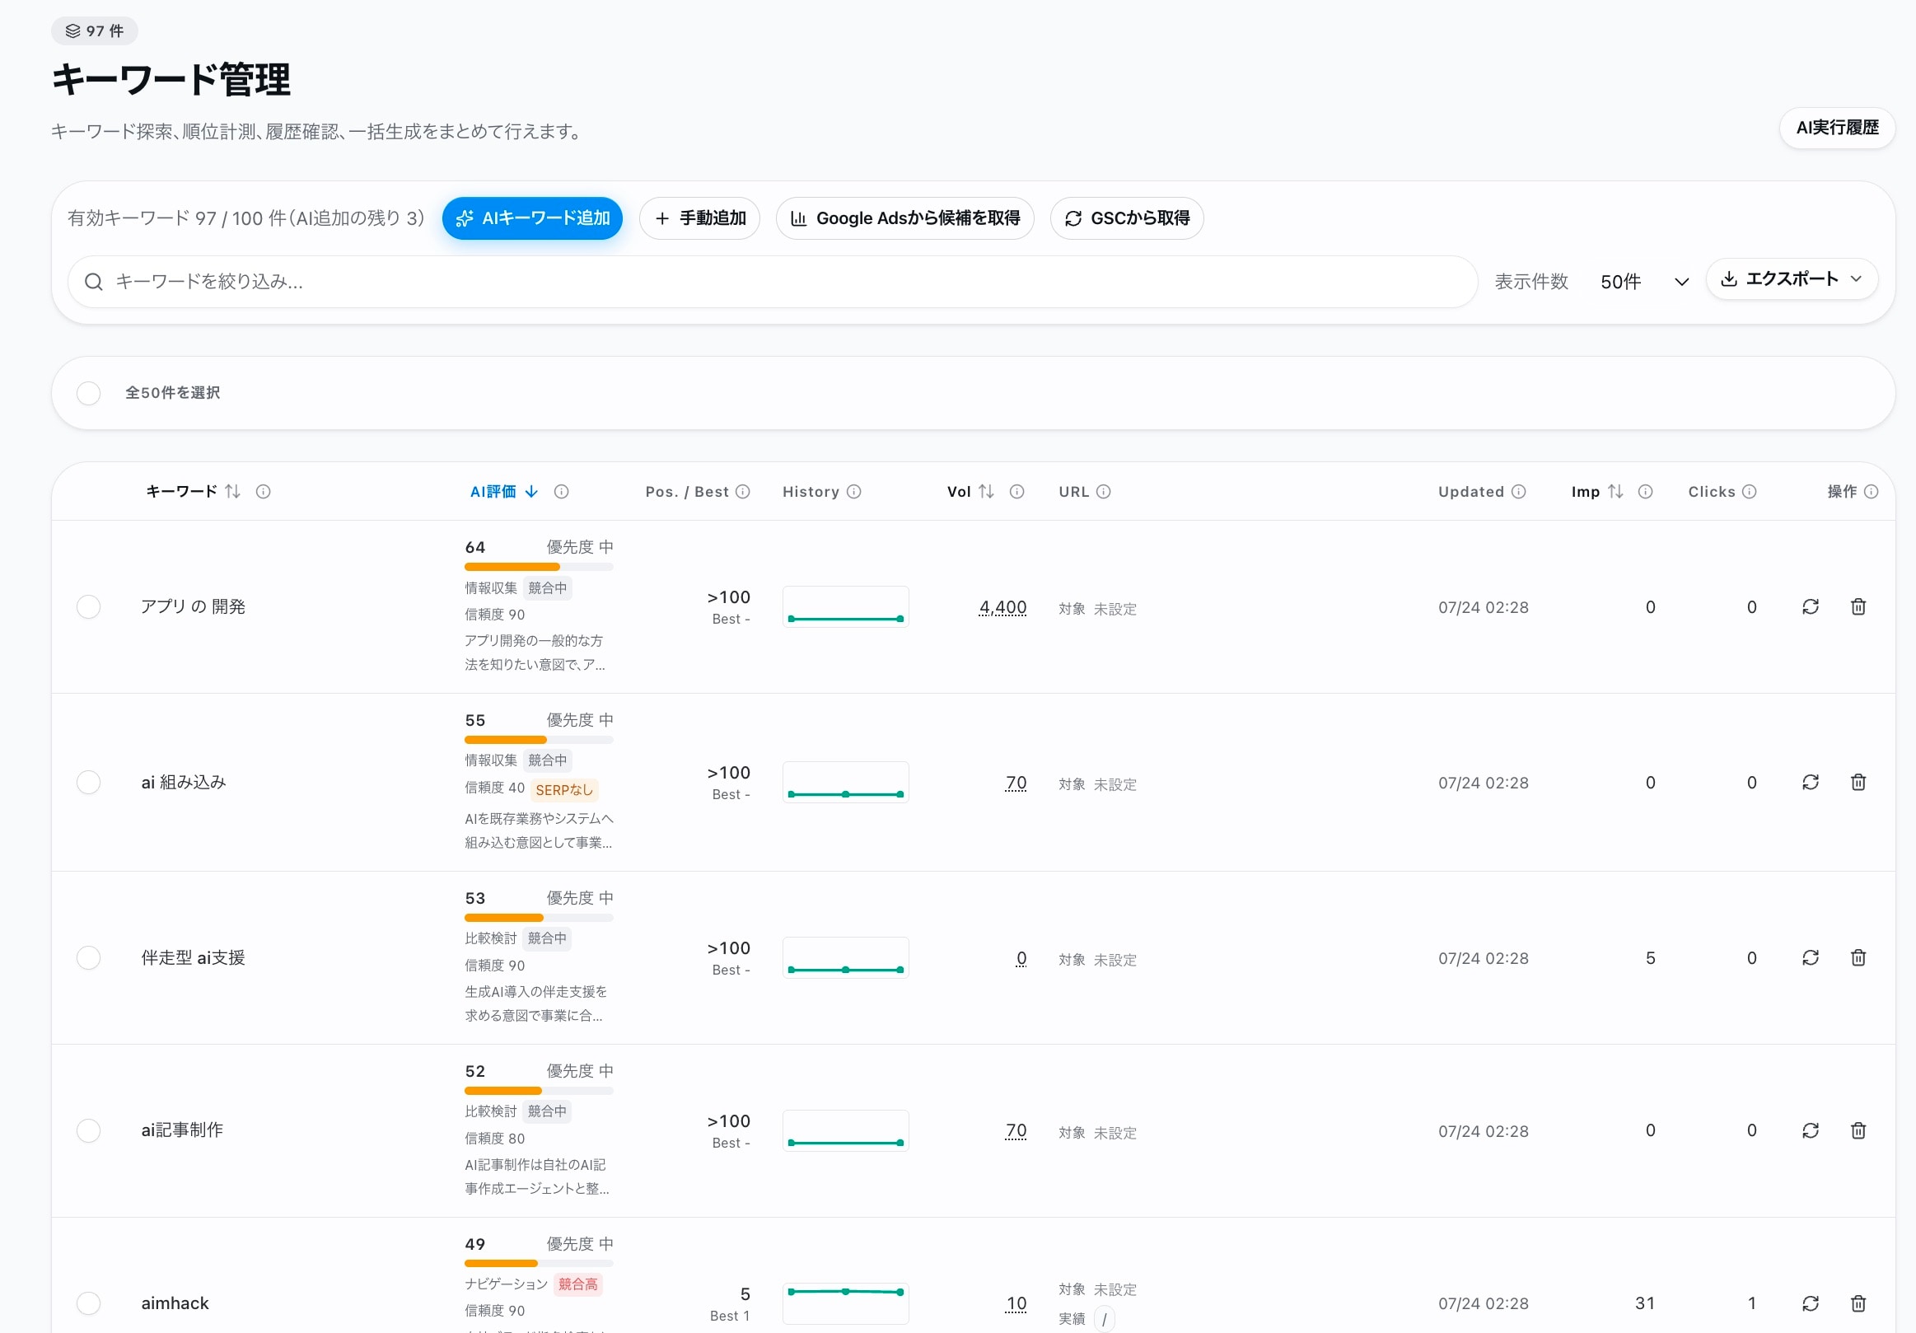This screenshot has height=1333, width=1916.
Task: Open the 表示件数 50件 dropdown
Action: click(x=1643, y=282)
